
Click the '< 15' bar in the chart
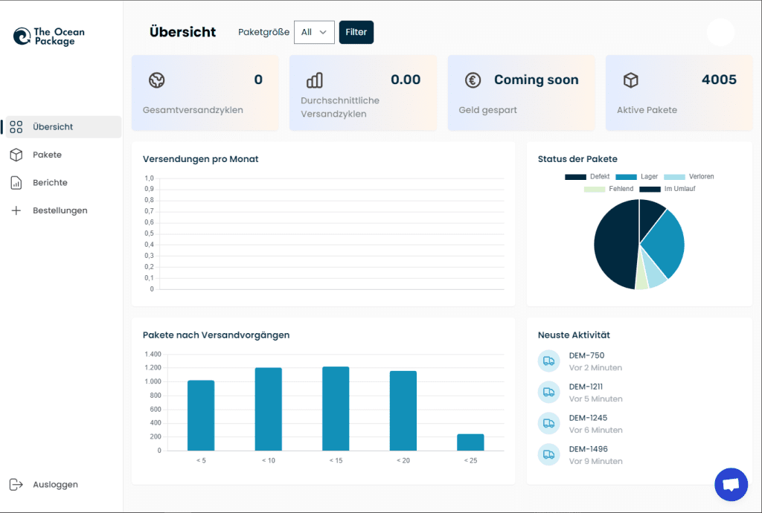click(336, 408)
